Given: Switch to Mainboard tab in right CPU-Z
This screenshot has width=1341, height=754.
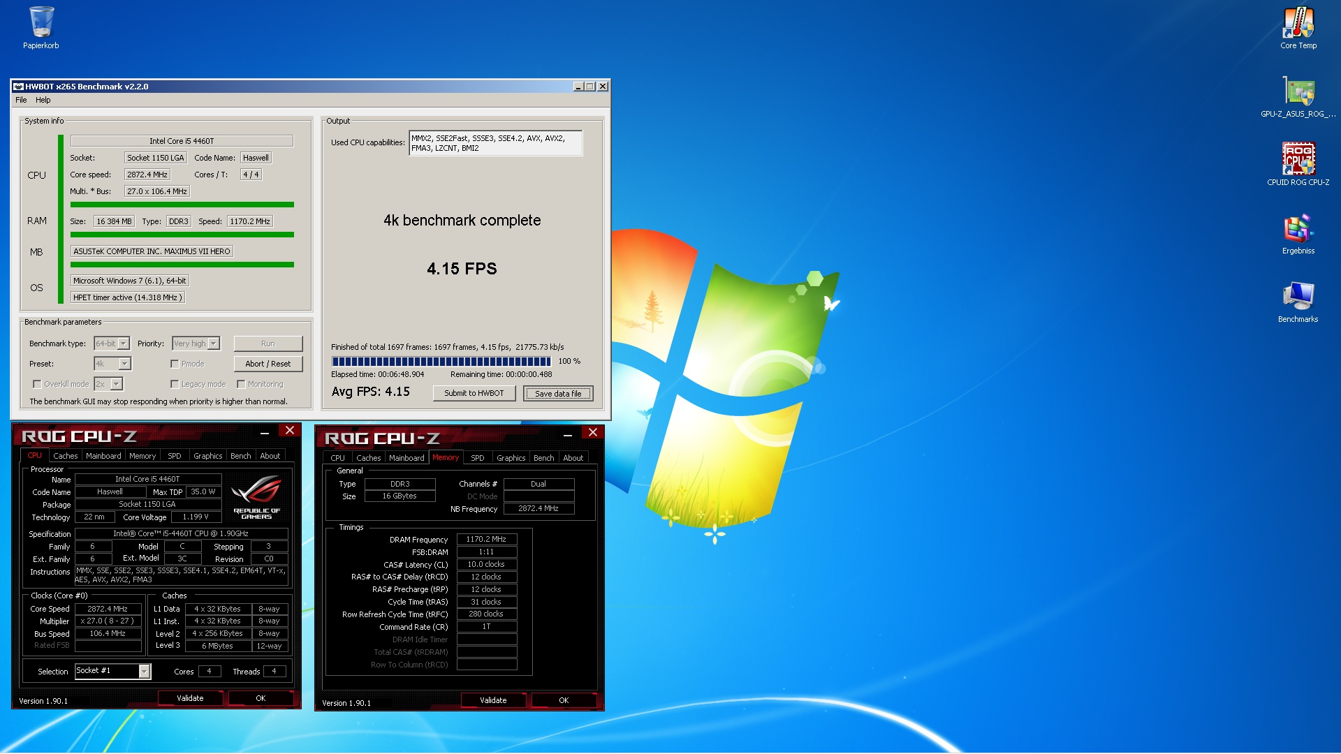Looking at the screenshot, I should (406, 458).
